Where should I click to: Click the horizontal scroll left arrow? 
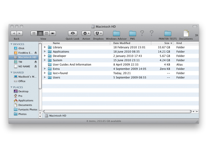coord(193,112)
